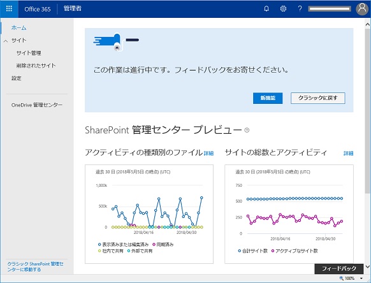Toggle 外部で共有 legend series
The image size is (371, 283).
[140, 251]
